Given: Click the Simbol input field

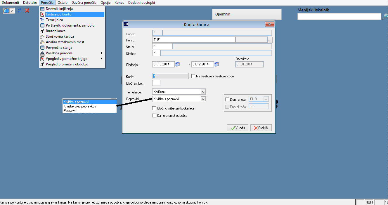Looking at the screenshot, I should [x=156, y=53].
